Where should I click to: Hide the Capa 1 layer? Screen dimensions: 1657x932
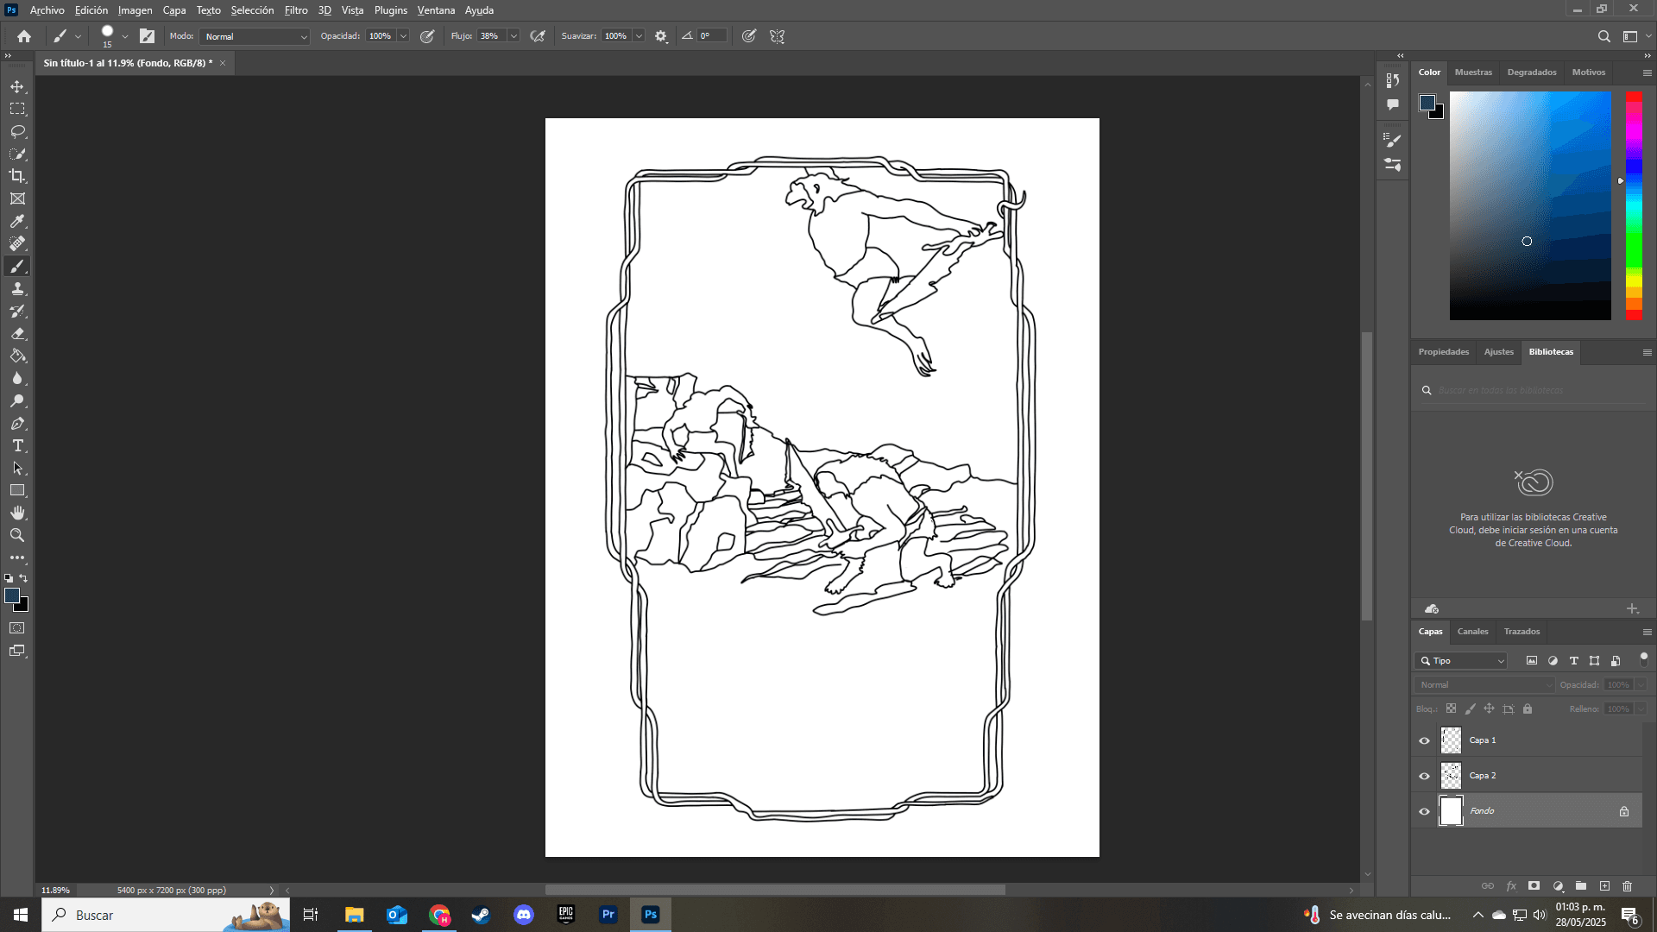tap(1424, 740)
